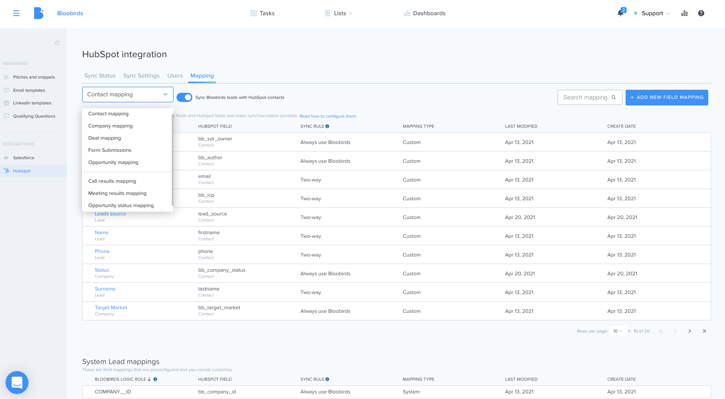Open the Surname field link
Image resolution: width=725 pixels, height=399 pixels.
click(x=105, y=289)
